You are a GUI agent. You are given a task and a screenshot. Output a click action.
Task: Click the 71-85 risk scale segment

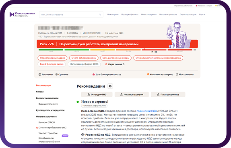154,50
